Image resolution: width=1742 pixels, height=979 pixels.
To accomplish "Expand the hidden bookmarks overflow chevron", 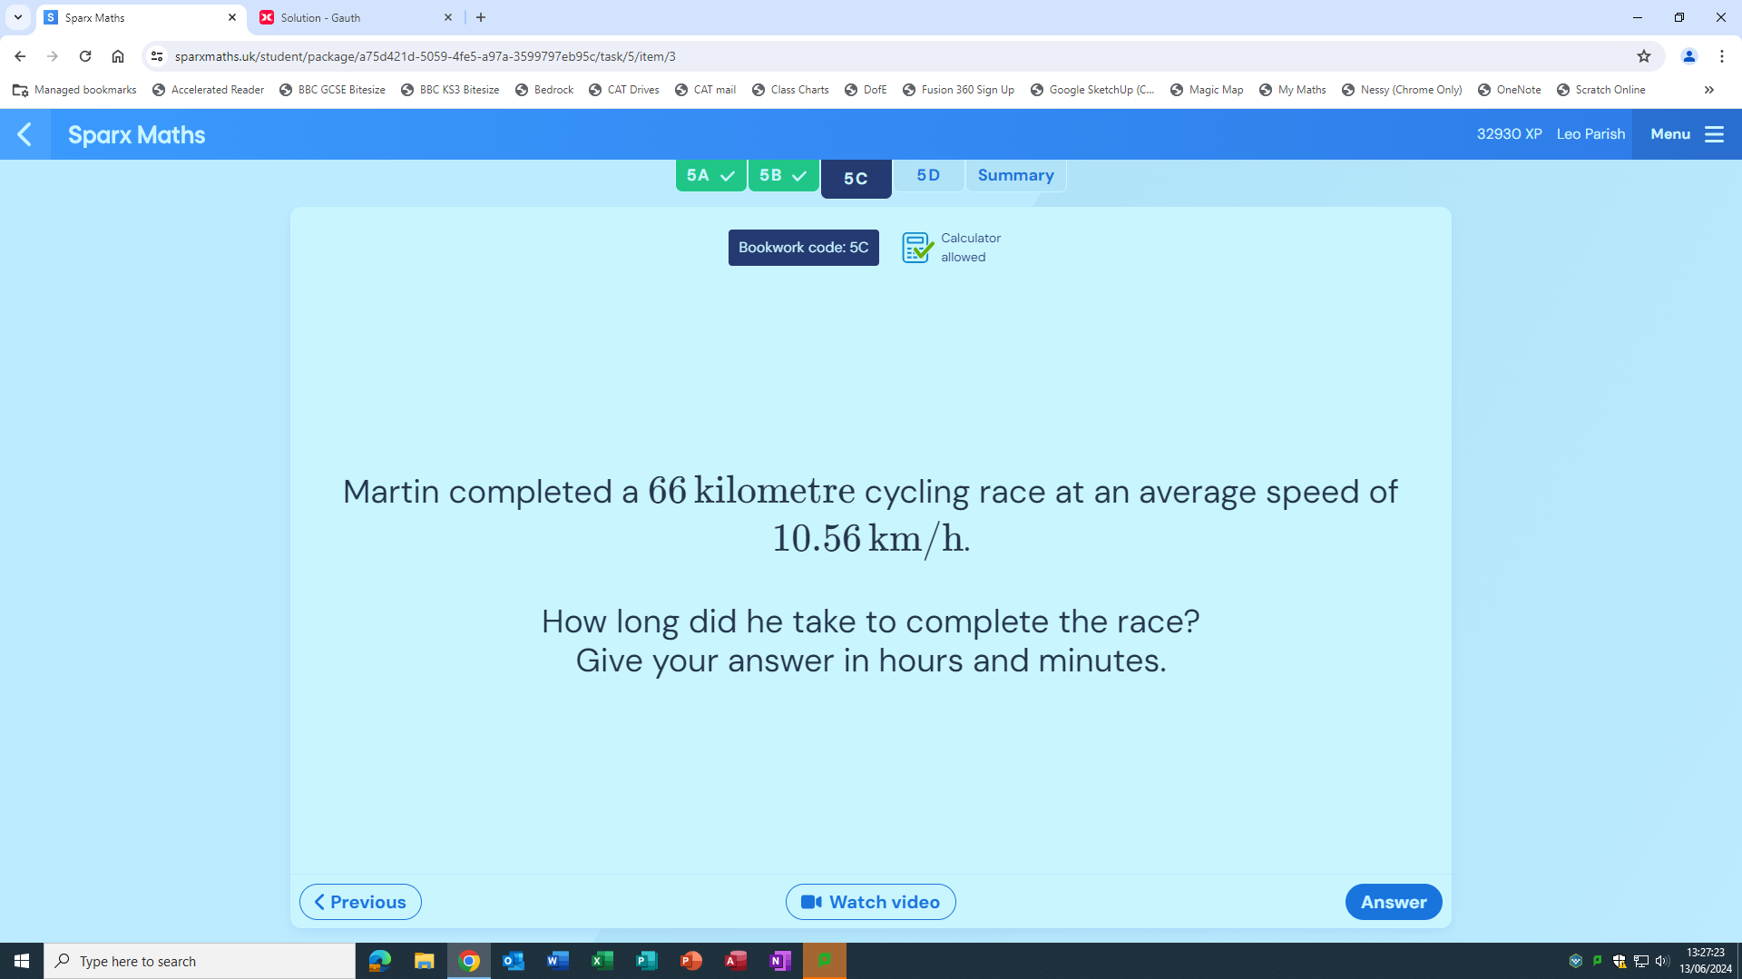I will [x=1708, y=90].
